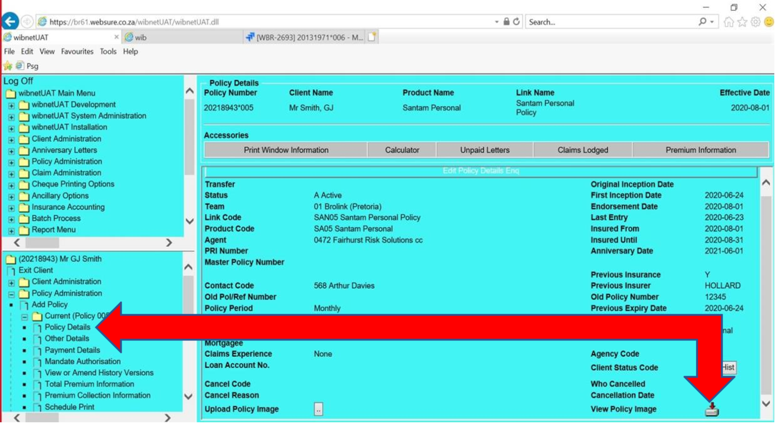The height and width of the screenshot is (434, 780).
Task: Click the Calculator button
Action: [x=402, y=150]
